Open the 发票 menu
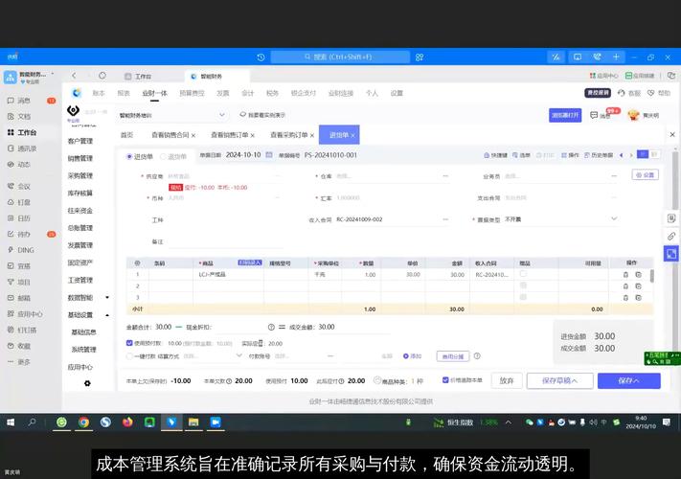Image resolution: width=681 pixels, height=479 pixels. click(x=223, y=93)
